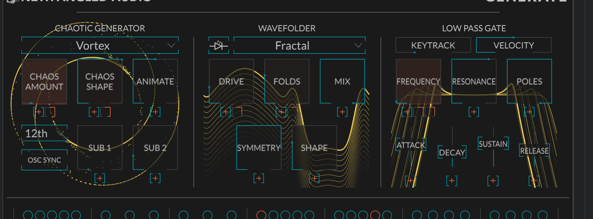The image size is (593, 219).
Task: Open the Vortex chaotic generator dropdown
Action: (x=100, y=46)
